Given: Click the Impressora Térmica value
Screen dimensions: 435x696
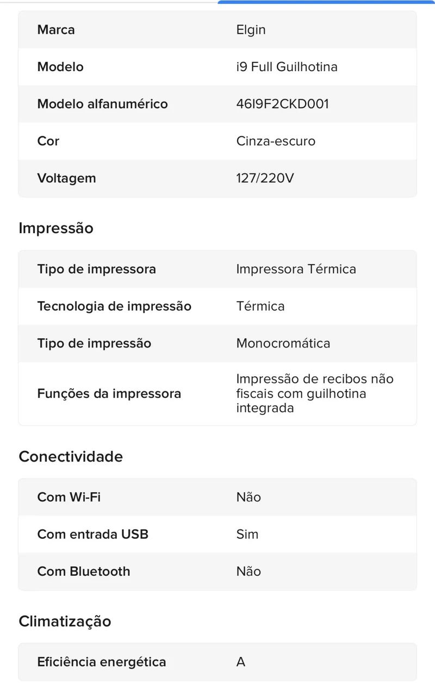Looking at the screenshot, I should [296, 269].
